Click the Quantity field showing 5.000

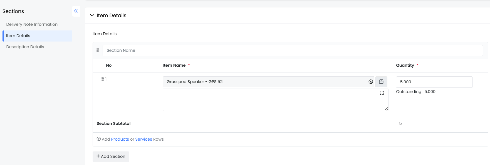(x=434, y=82)
